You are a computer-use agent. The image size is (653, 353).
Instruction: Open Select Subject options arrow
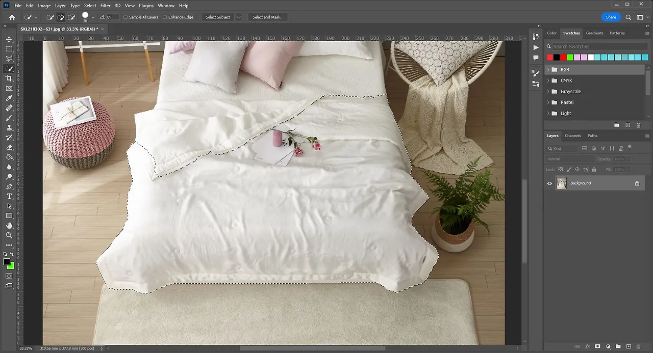pos(238,17)
